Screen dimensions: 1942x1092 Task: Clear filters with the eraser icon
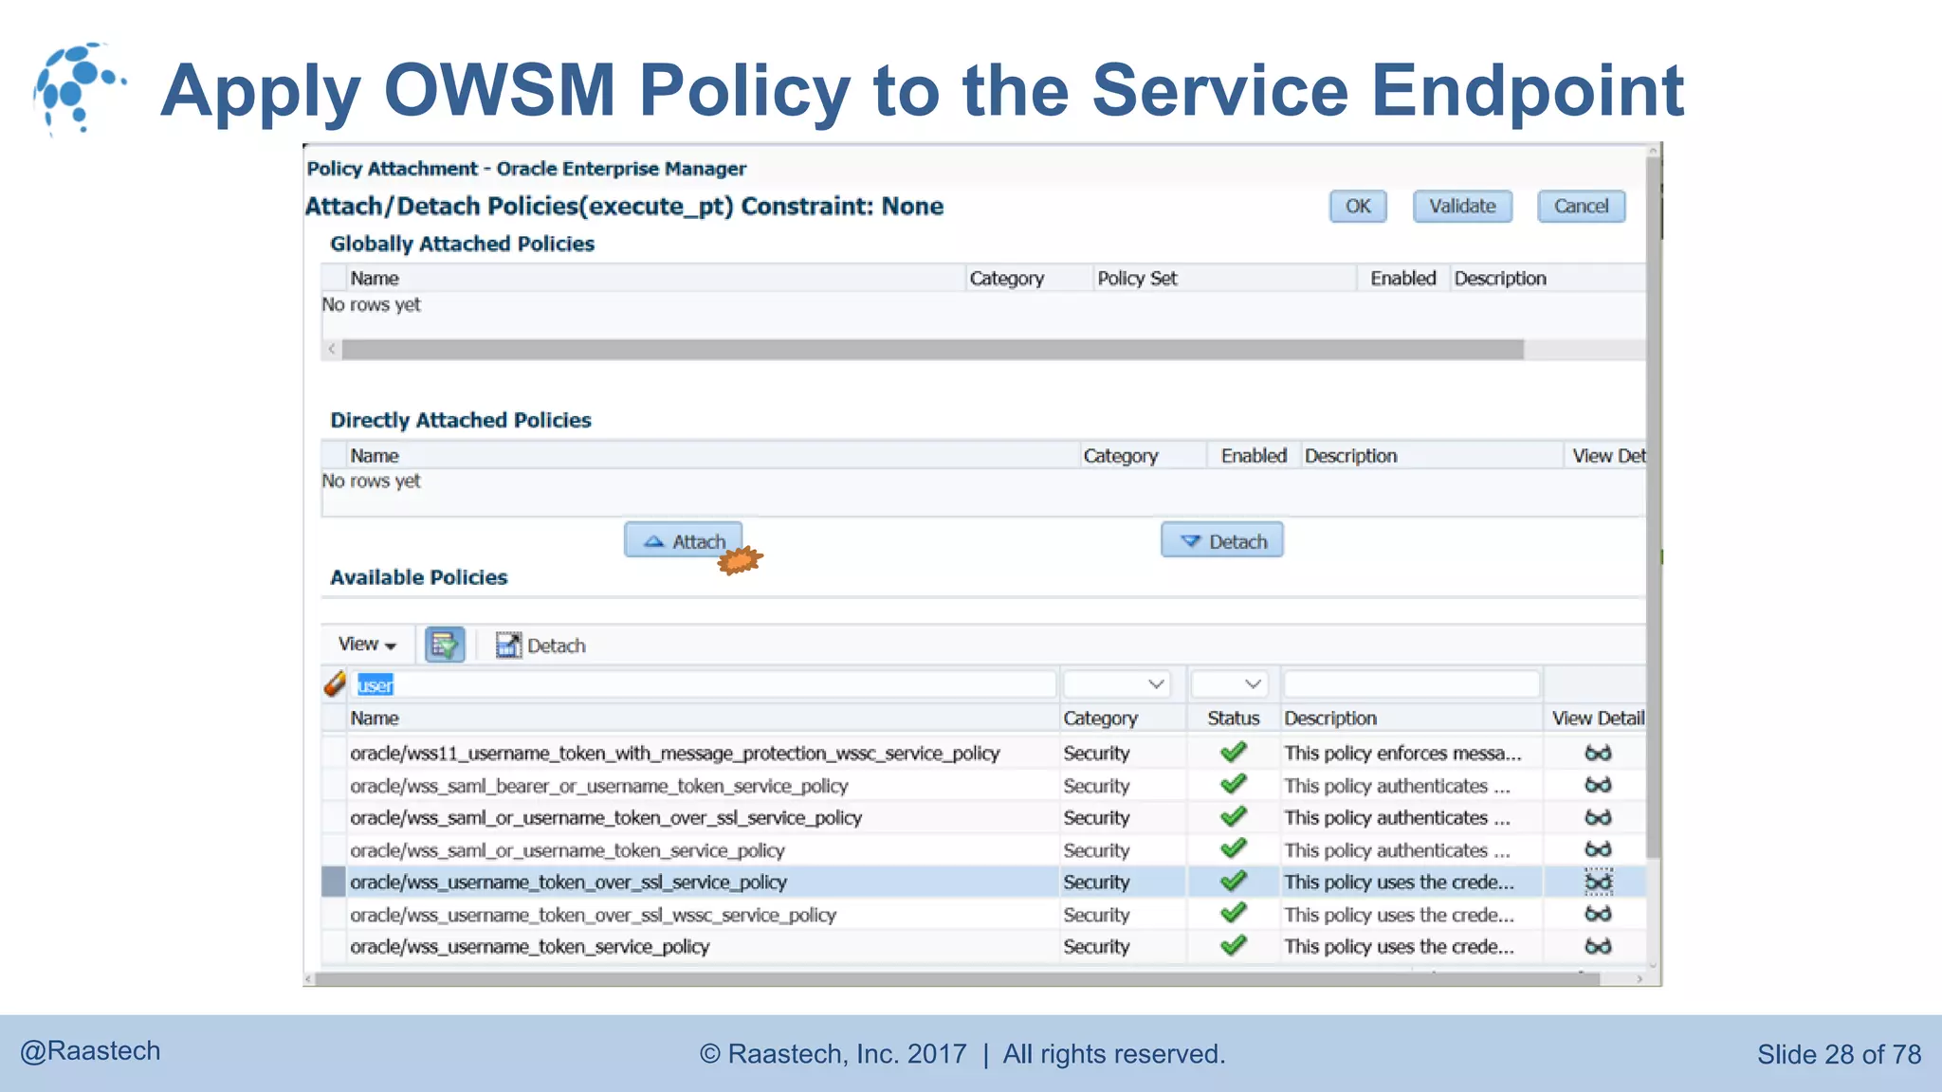click(x=335, y=683)
